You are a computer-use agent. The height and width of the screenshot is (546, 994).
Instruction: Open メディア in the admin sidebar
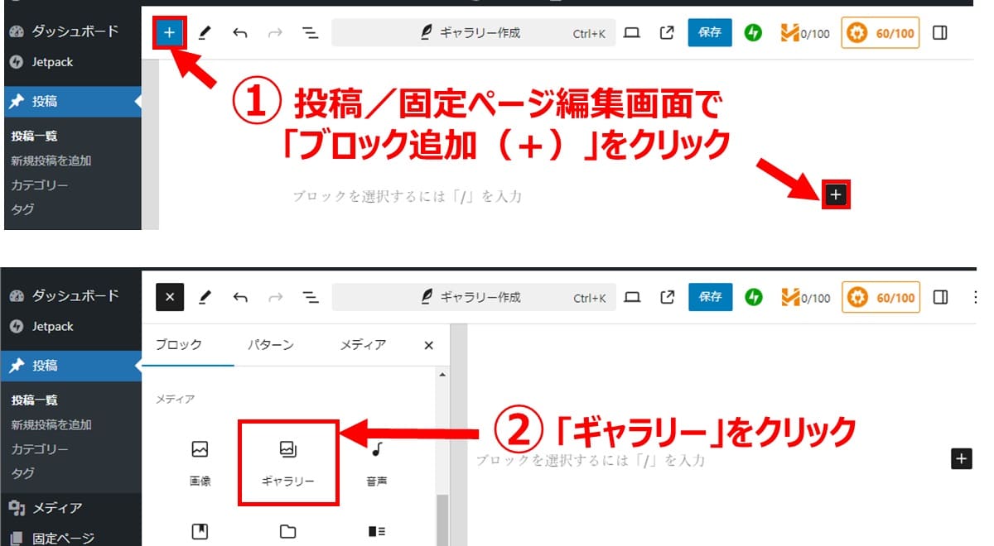(56, 507)
